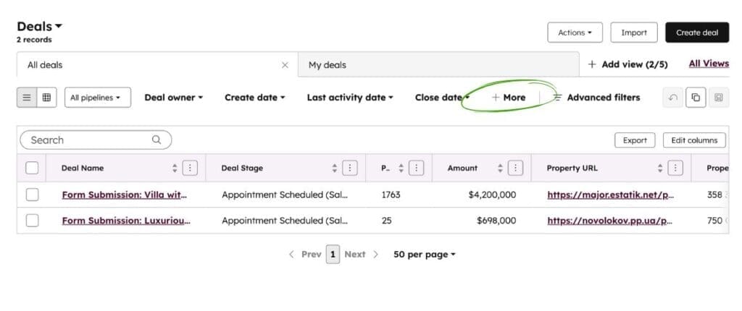Open the Actions menu

click(575, 33)
